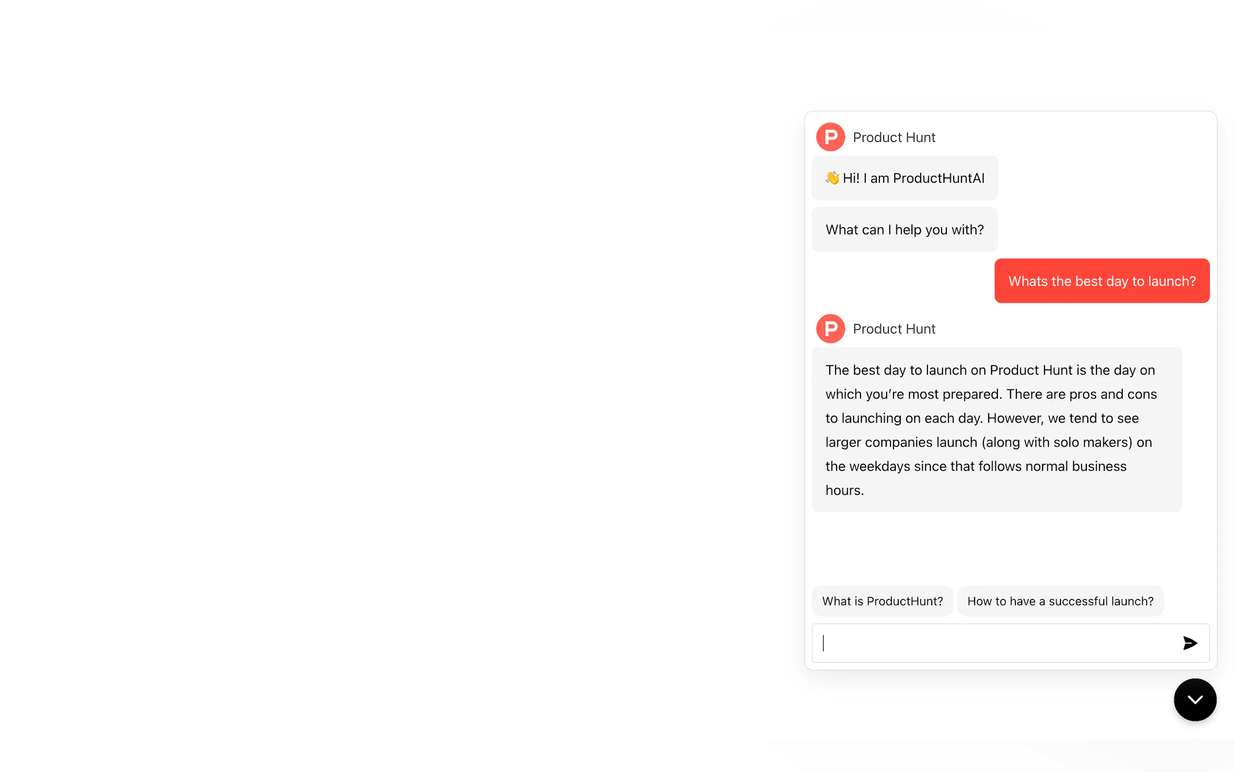
Task: Focus the chat message input field
Action: [x=995, y=643]
